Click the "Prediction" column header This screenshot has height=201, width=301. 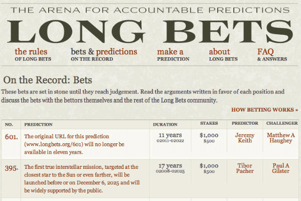pyautogui.click(x=38, y=124)
